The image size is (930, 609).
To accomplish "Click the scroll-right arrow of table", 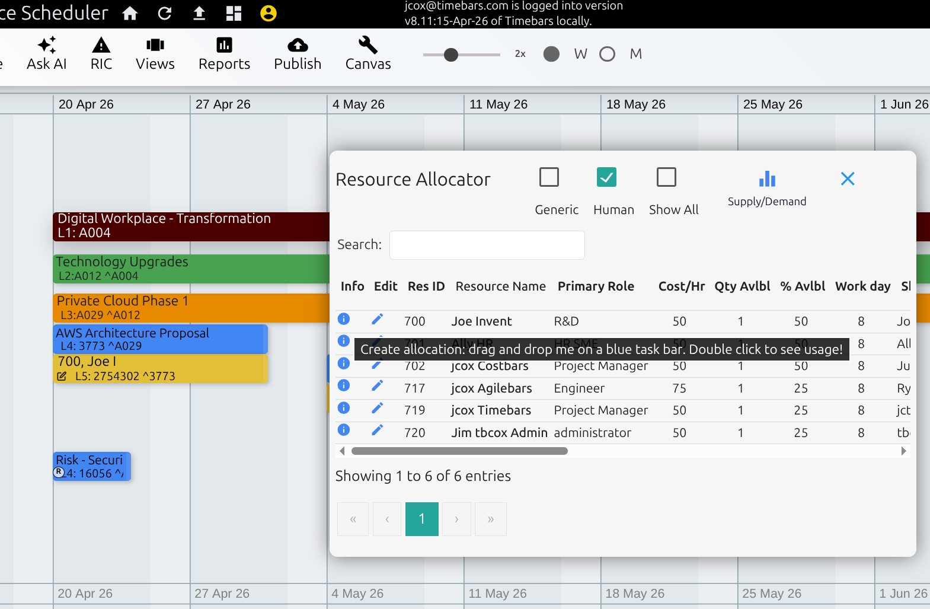I will pyautogui.click(x=903, y=451).
